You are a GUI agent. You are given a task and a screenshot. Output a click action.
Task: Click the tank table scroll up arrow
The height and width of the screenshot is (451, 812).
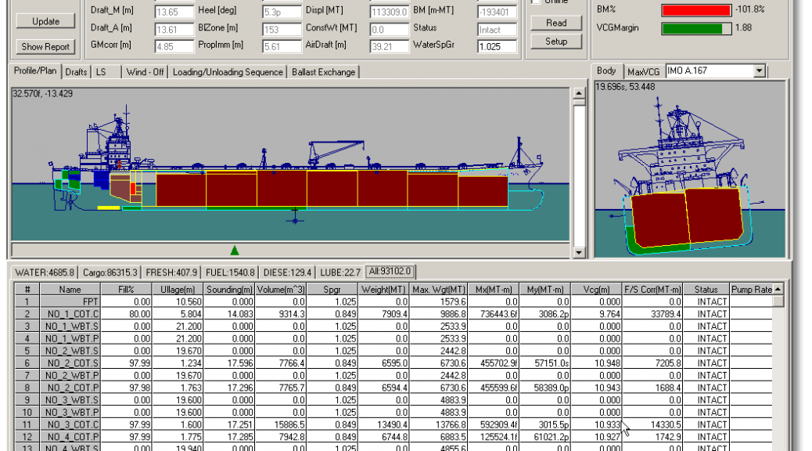click(778, 289)
